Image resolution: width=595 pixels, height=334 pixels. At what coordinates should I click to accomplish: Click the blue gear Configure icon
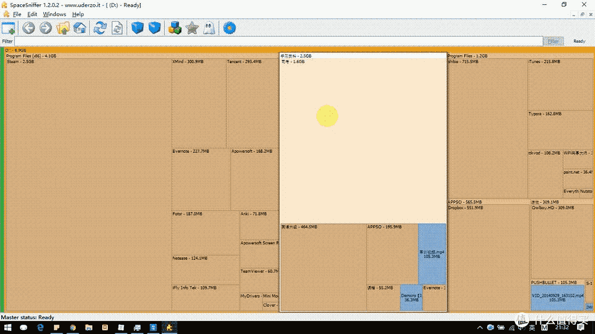[x=230, y=28]
